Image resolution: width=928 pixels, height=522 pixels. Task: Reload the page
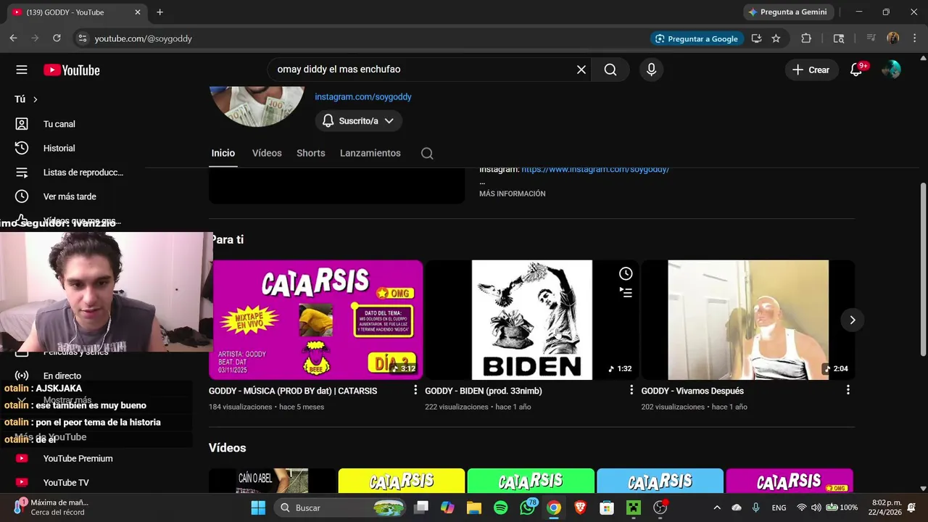coord(57,38)
